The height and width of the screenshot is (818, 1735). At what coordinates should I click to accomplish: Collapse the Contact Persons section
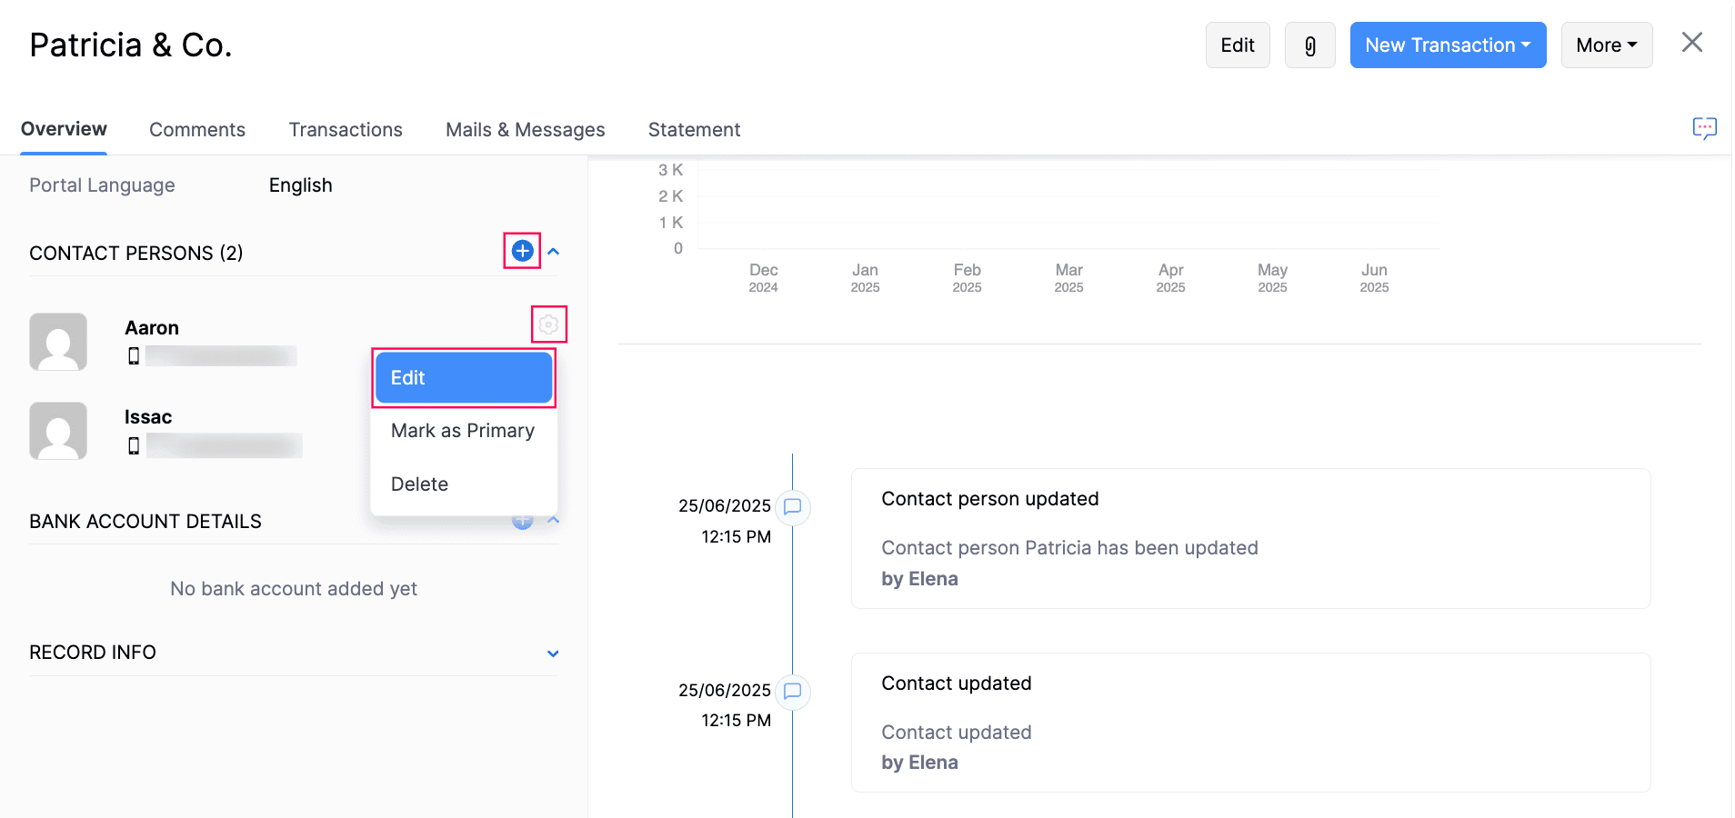point(553,252)
